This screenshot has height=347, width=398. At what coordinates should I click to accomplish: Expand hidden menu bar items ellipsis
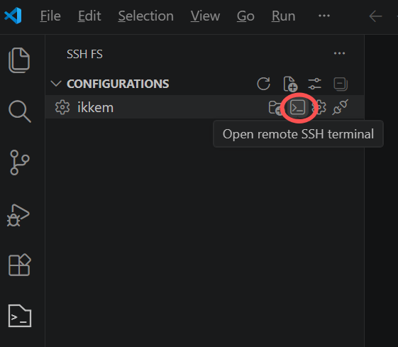pos(324,16)
